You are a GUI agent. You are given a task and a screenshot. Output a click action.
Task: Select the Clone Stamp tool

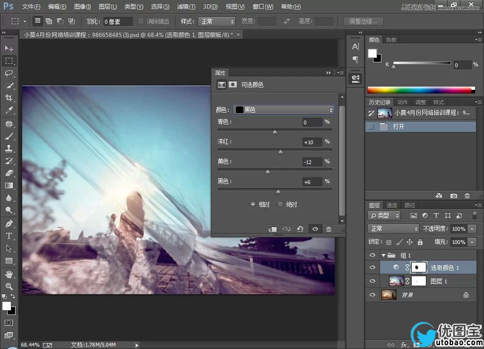point(9,148)
